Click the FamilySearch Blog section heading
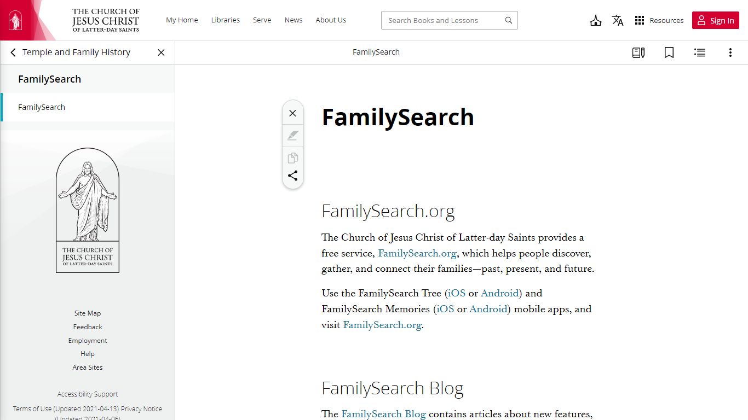The height and width of the screenshot is (420, 748). click(x=393, y=388)
